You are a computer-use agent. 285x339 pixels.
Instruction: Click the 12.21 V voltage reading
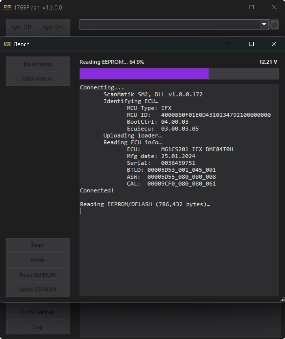[268, 62]
